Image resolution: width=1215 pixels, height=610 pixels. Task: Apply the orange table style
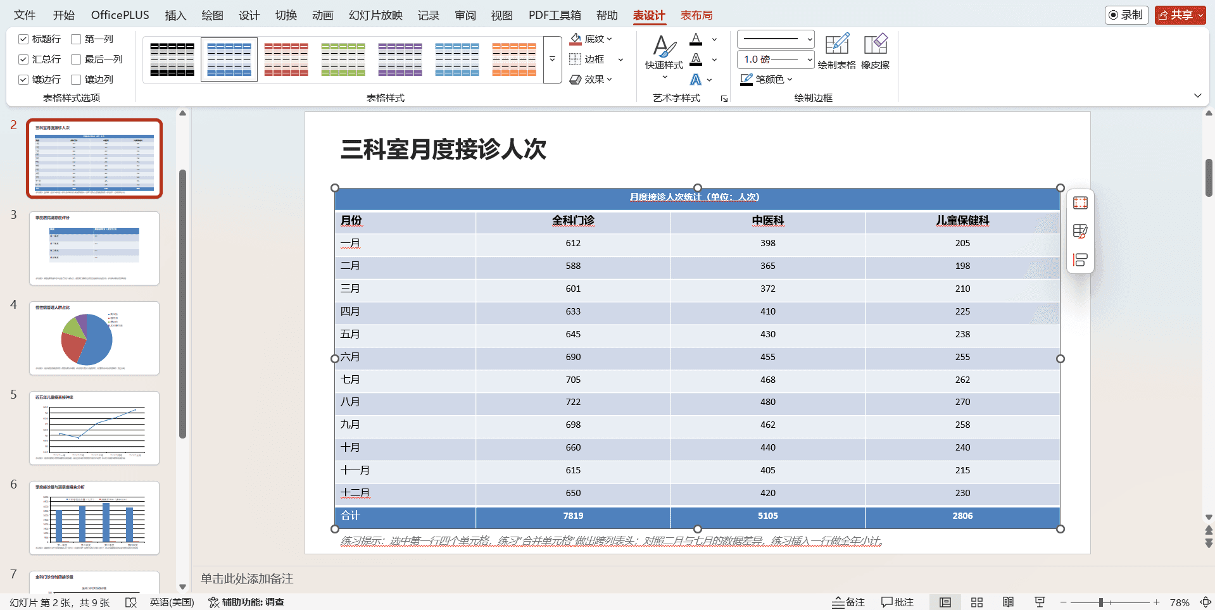[514, 59]
